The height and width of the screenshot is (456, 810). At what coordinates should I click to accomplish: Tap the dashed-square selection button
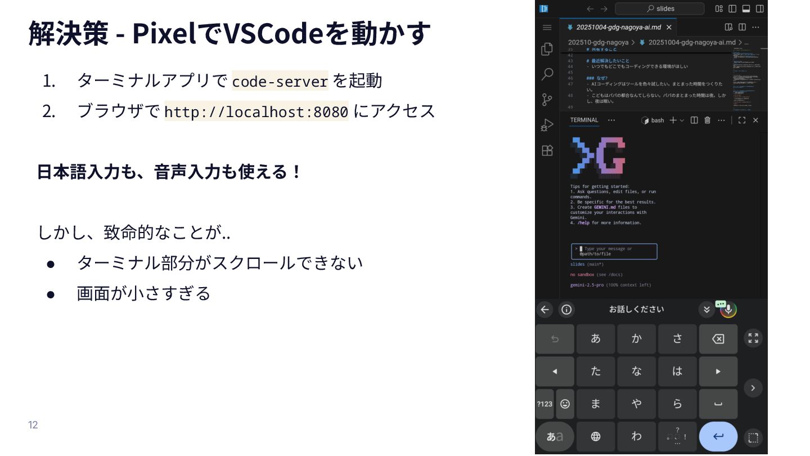[753, 437]
